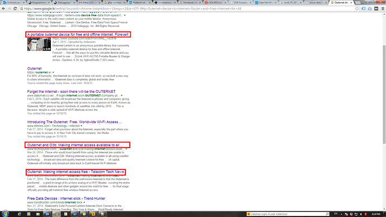Click the camera extension icon in toolbar
Viewport: 386px width, 217px height.
point(370,8)
